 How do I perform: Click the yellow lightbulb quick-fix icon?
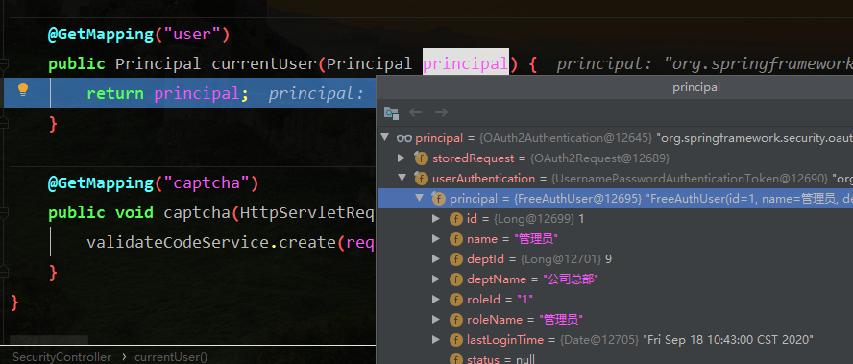[23, 90]
